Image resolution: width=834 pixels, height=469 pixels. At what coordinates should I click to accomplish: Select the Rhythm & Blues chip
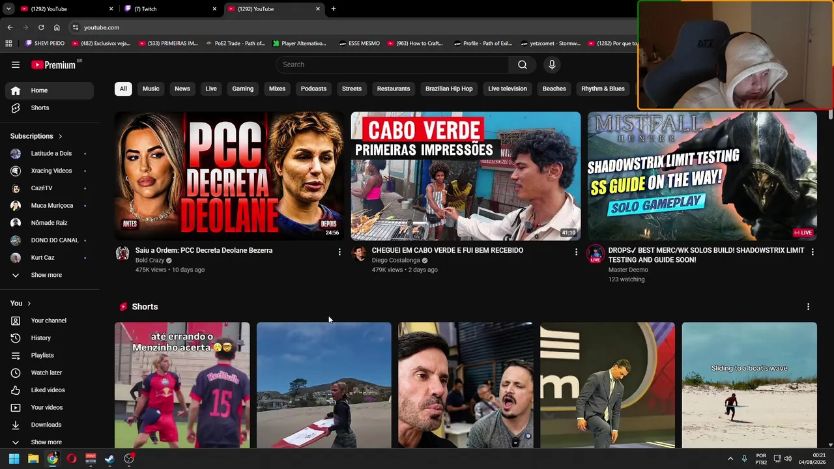(x=603, y=89)
